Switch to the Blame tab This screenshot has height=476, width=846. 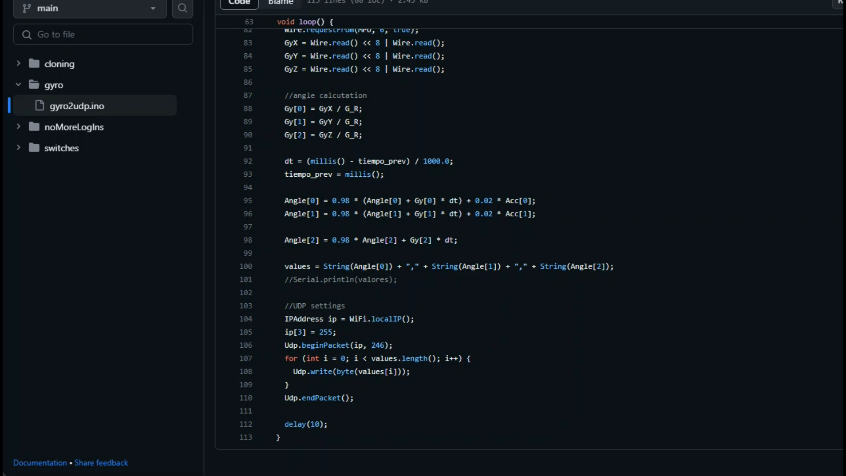point(281,3)
